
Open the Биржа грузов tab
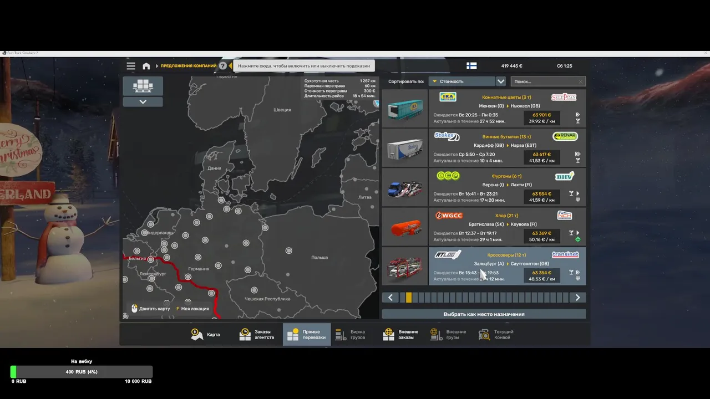352,335
